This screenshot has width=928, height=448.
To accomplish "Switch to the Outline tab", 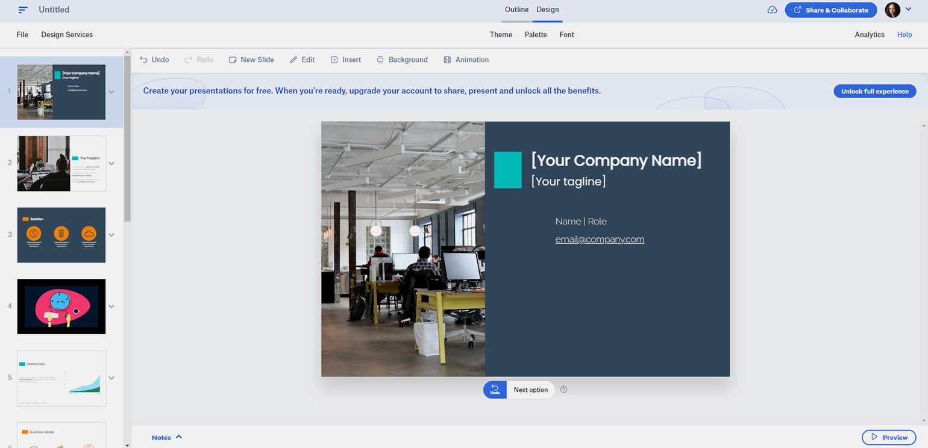I will tap(516, 10).
